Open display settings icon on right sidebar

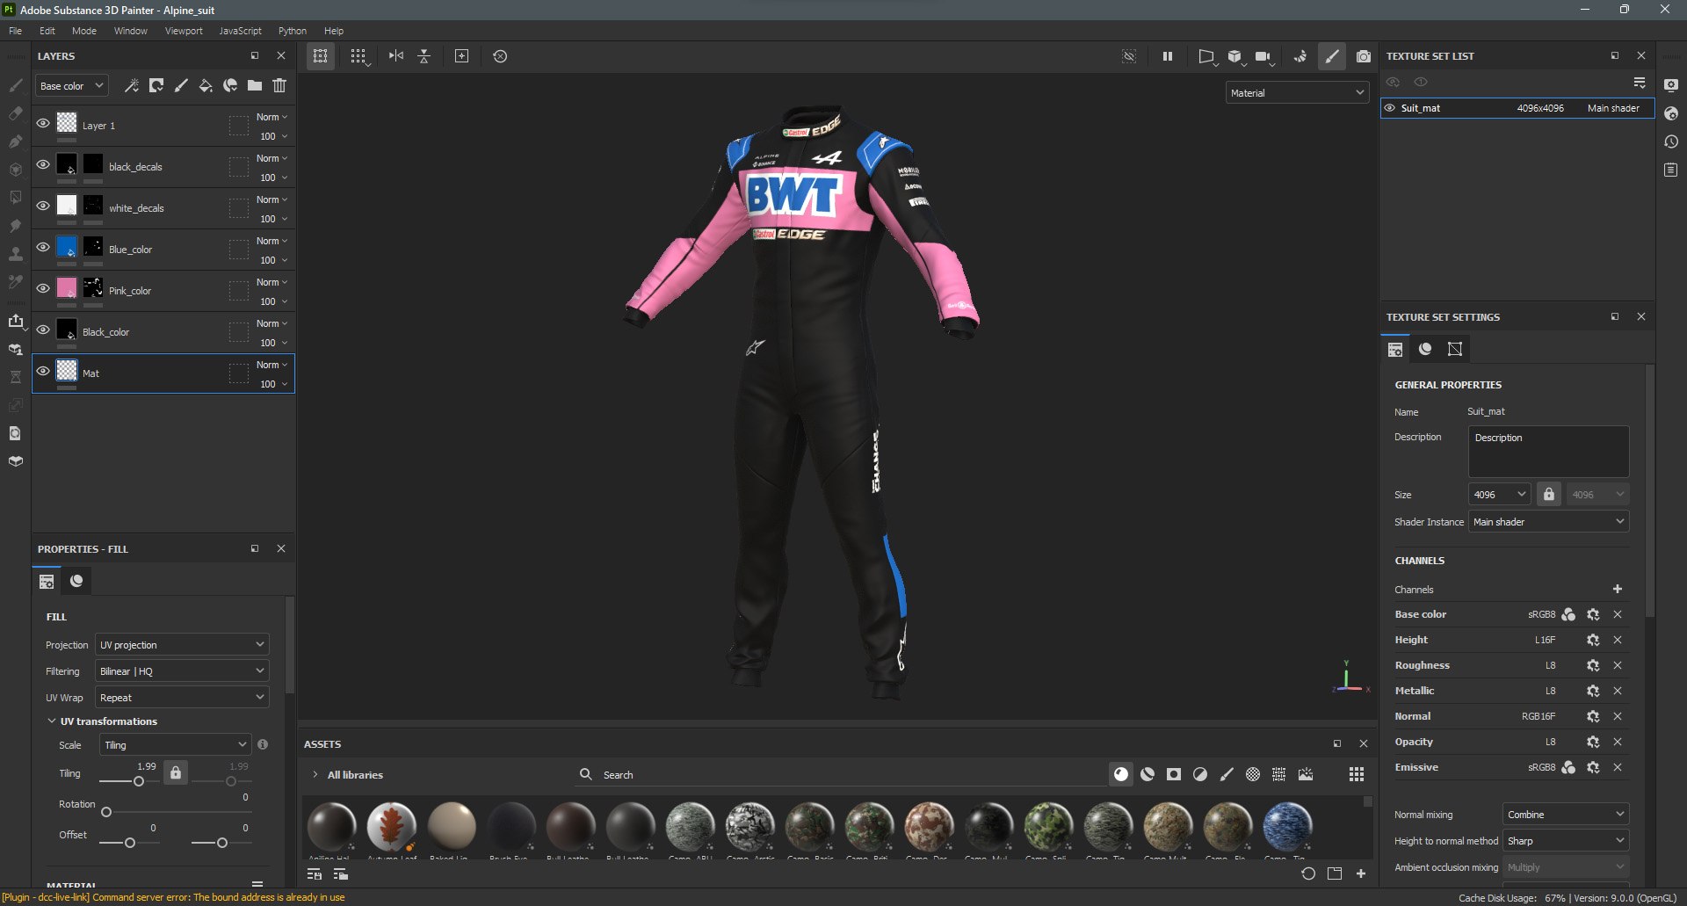click(x=1671, y=85)
